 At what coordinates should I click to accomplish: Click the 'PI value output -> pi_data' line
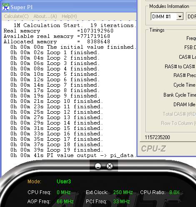pos(73,155)
